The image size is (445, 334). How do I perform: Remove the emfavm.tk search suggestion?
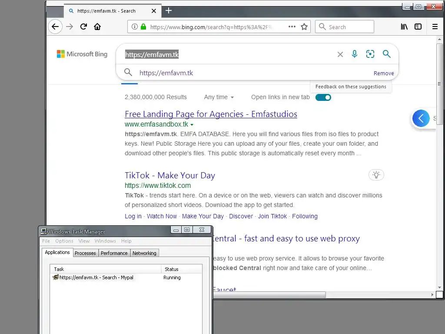384,73
